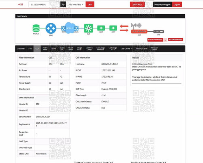Image resolution: width=203 pixels, height=163 pixels.
Task: Open the Check Voice tab
Action: (x=71, y=49)
